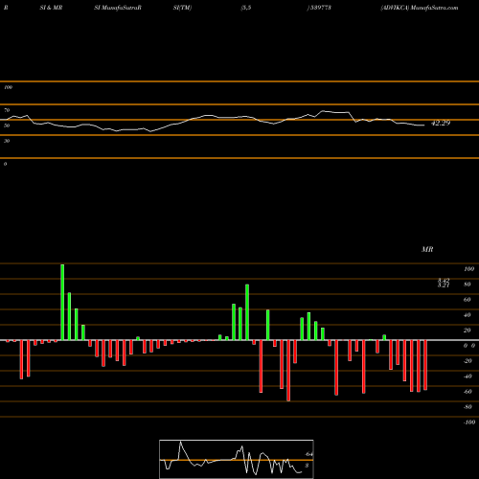Click the '(5,5' parameter text in header

[246, 8]
